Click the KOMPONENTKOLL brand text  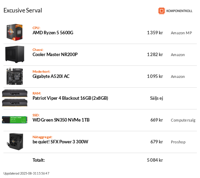click(x=179, y=11)
